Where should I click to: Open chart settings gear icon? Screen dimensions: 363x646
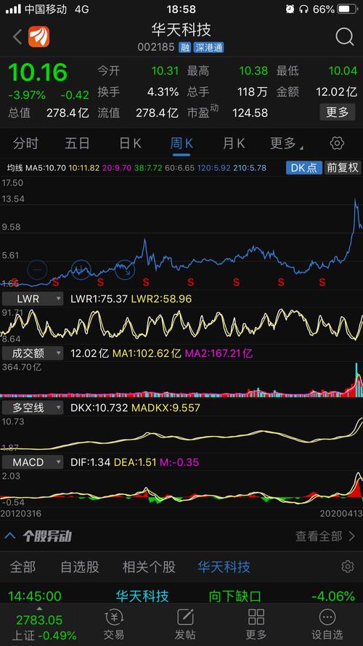[x=337, y=143]
